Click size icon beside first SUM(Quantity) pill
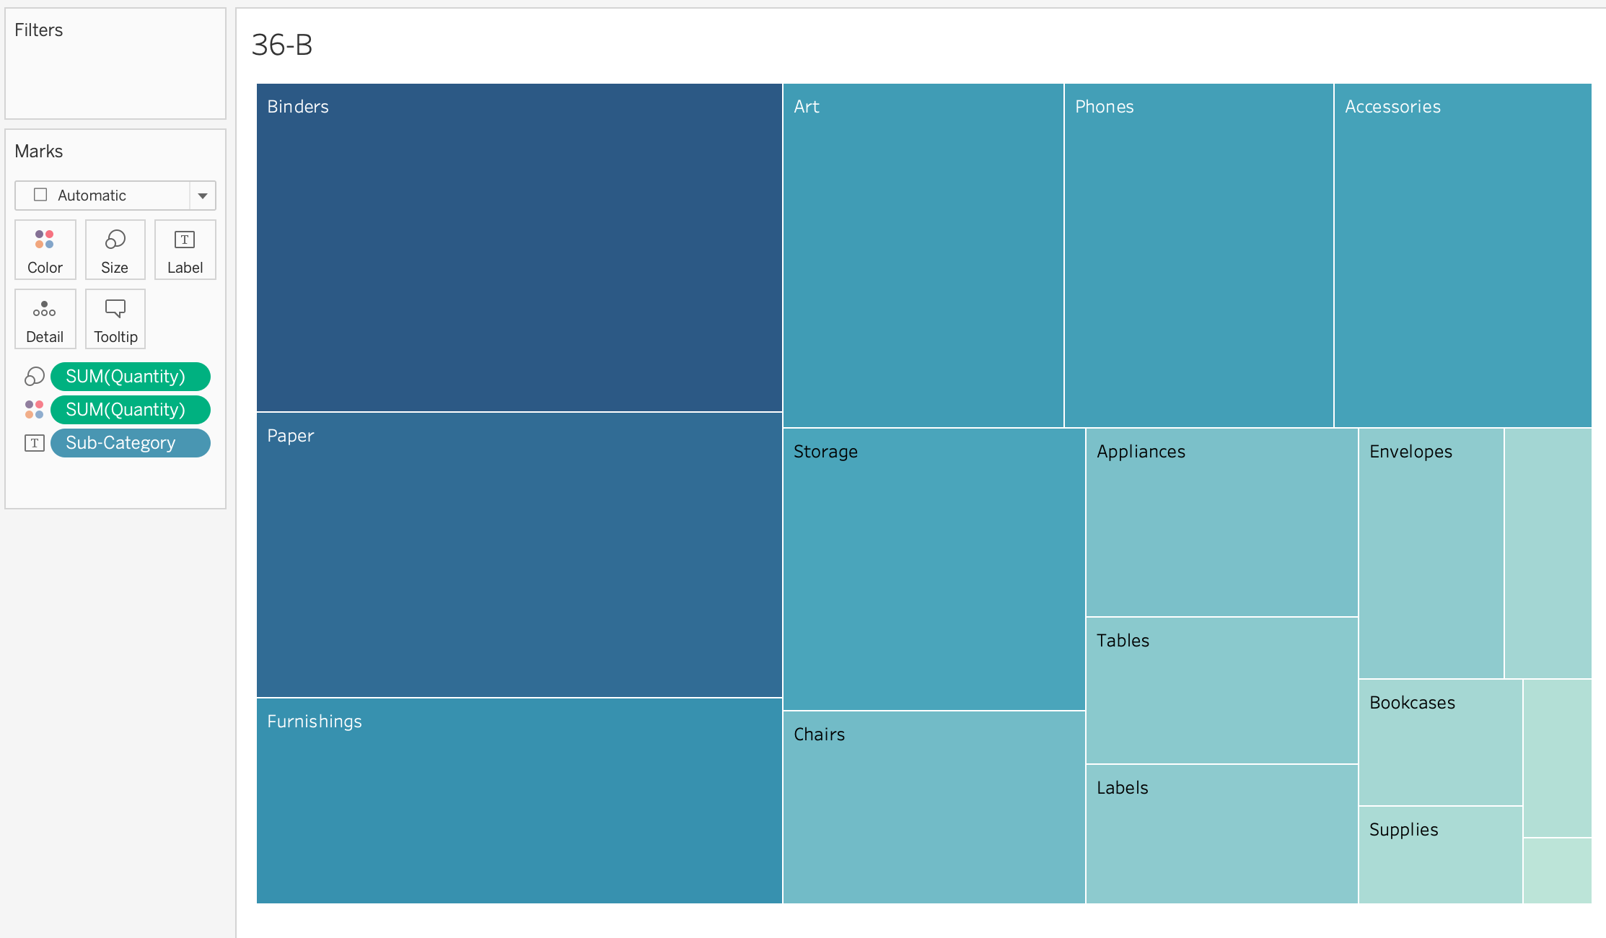The height and width of the screenshot is (938, 1606). [x=34, y=377]
